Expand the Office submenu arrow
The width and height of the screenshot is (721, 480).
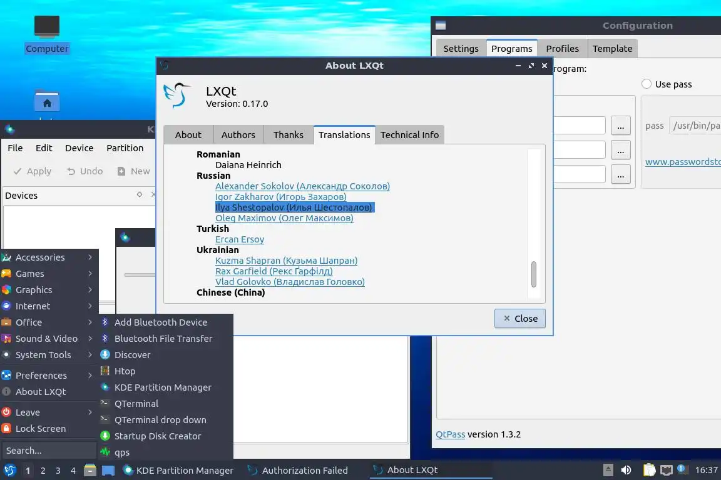(x=90, y=322)
